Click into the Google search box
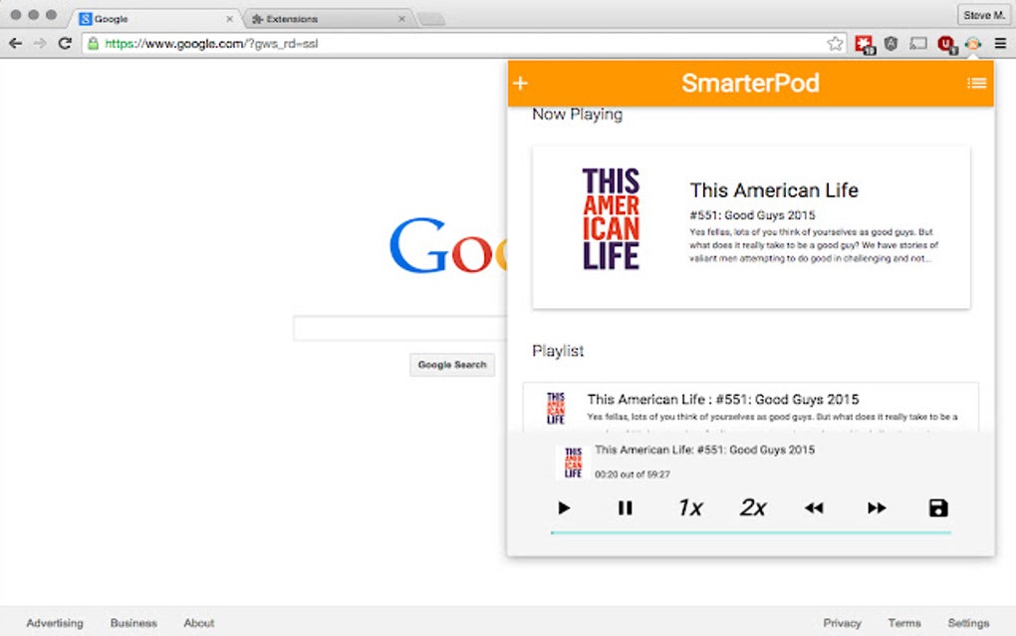 tap(399, 328)
